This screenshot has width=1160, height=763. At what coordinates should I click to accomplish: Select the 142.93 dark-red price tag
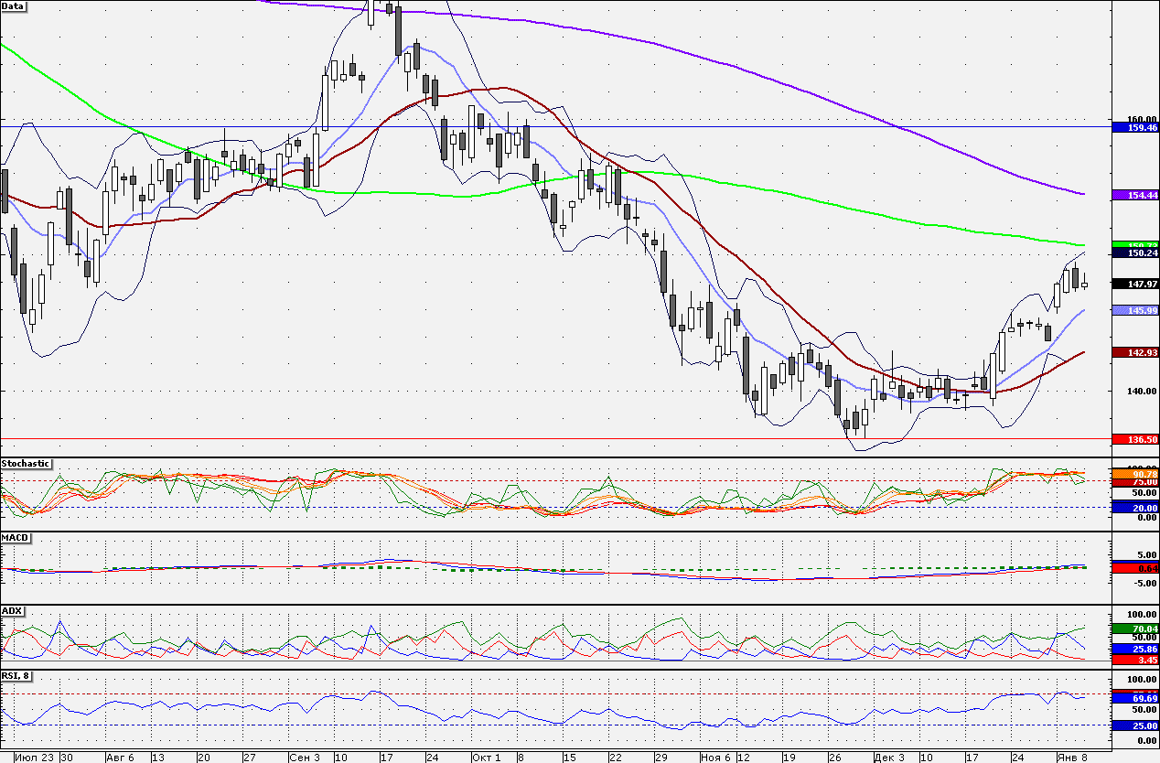click(1134, 352)
